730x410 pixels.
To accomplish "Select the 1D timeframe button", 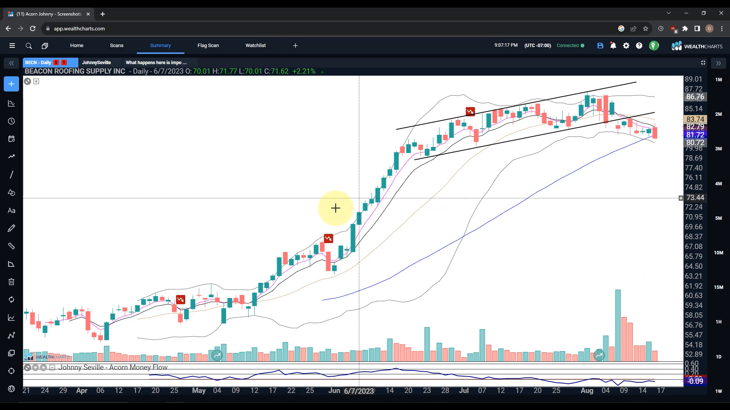I will point(719,357).
